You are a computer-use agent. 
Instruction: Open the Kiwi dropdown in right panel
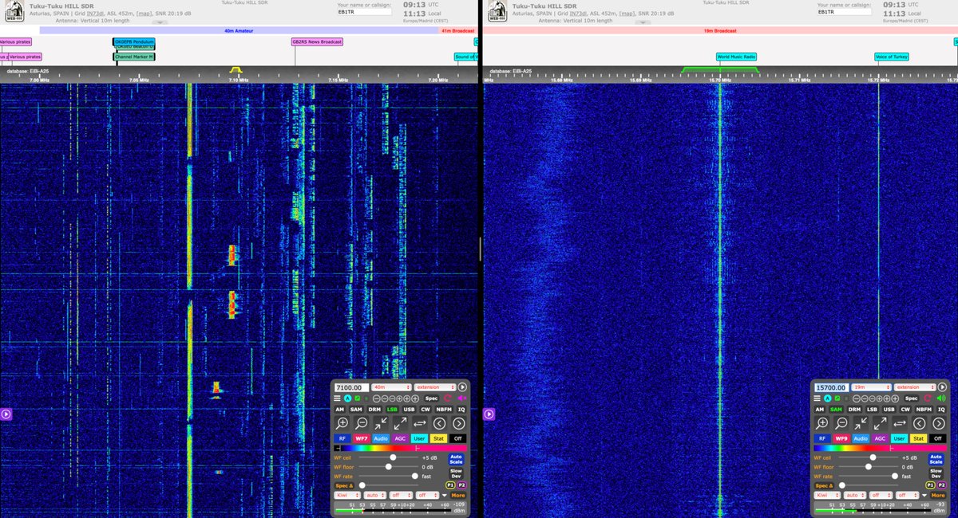pyautogui.click(x=827, y=496)
